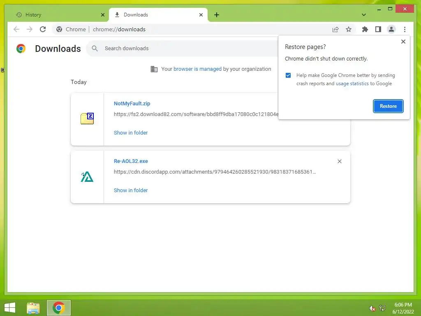Open the usage statistics link

352,84
